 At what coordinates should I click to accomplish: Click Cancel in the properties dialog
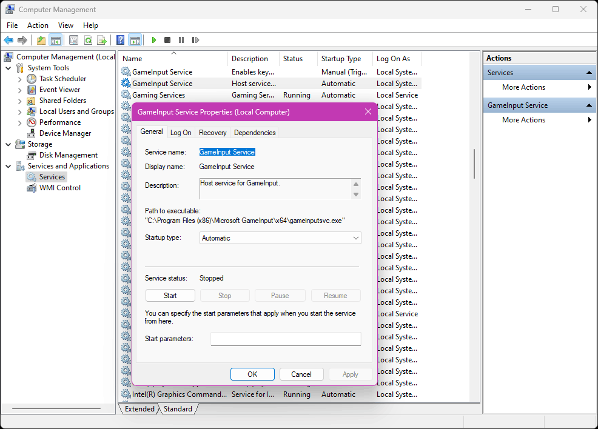(x=301, y=374)
